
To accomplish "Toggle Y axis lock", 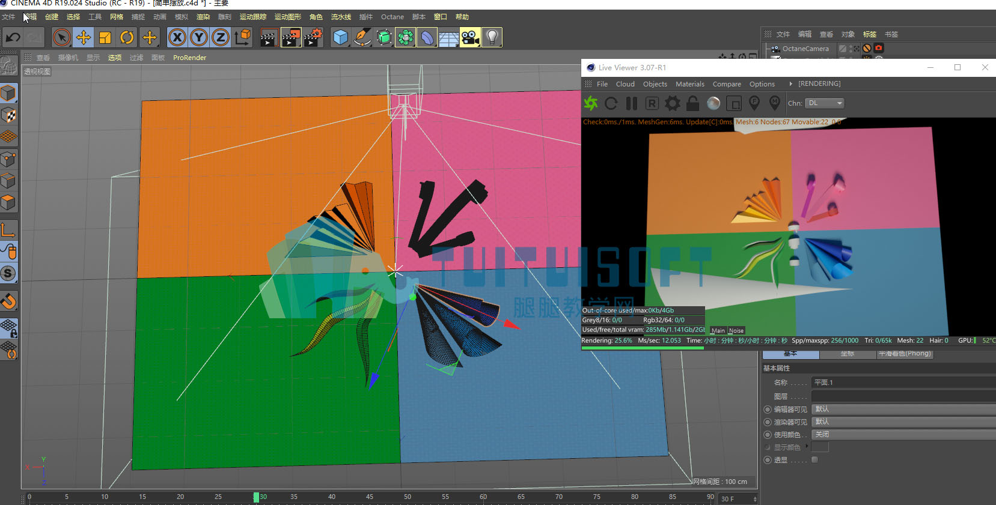I will click(199, 37).
